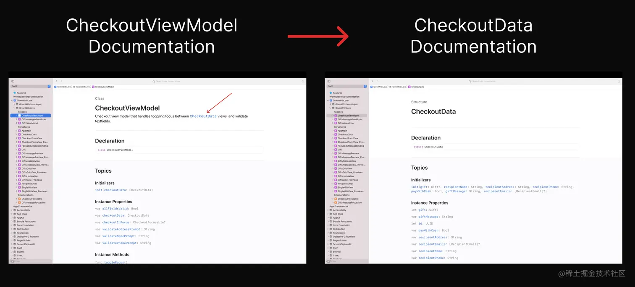Go back with chevron in left window toolbar

[57, 81]
